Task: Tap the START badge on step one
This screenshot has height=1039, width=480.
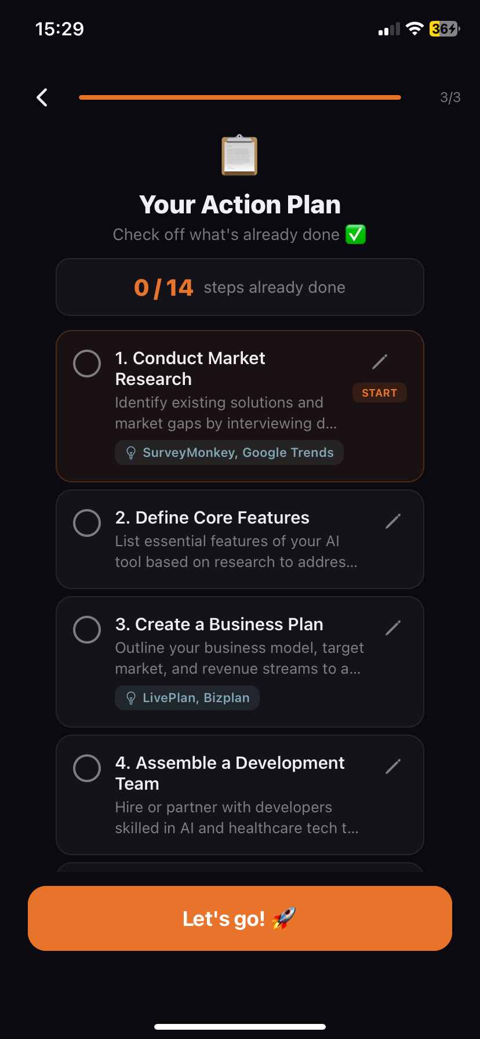Action: pyautogui.click(x=380, y=393)
